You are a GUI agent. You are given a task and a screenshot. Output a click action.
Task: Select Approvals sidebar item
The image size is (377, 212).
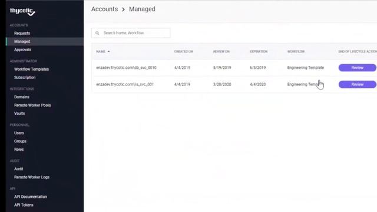(x=22, y=49)
